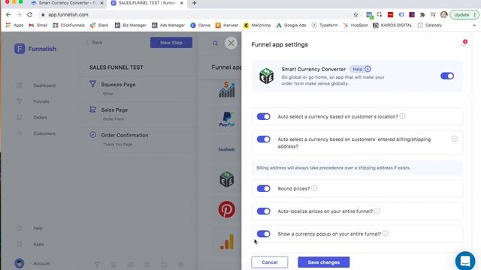Select the sales chart app icon
The image size is (481, 270).
click(x=227, y=90)
